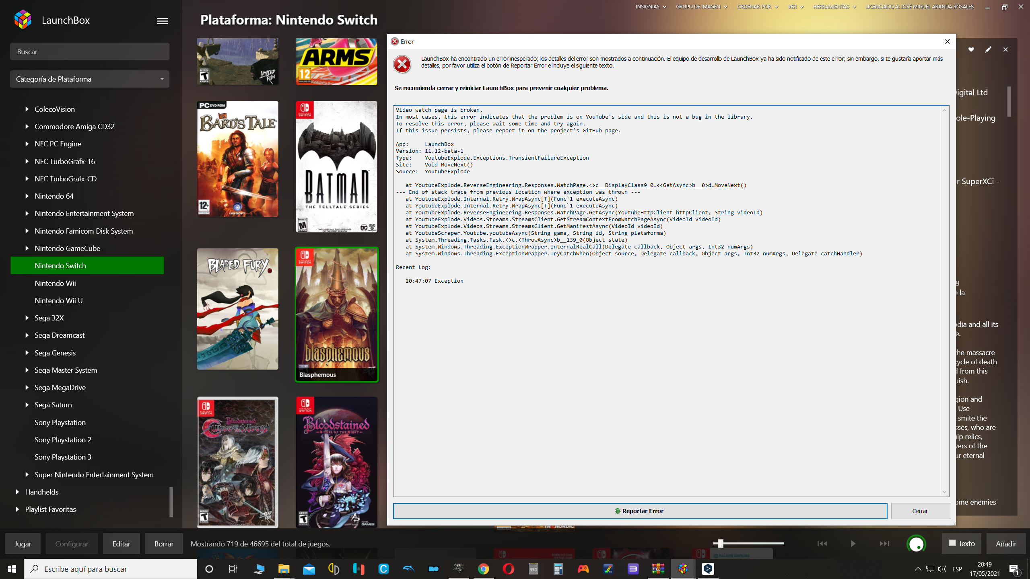
Task: Click the Reportar Error button
Action: pyautogui.click(x=640, y=511)
